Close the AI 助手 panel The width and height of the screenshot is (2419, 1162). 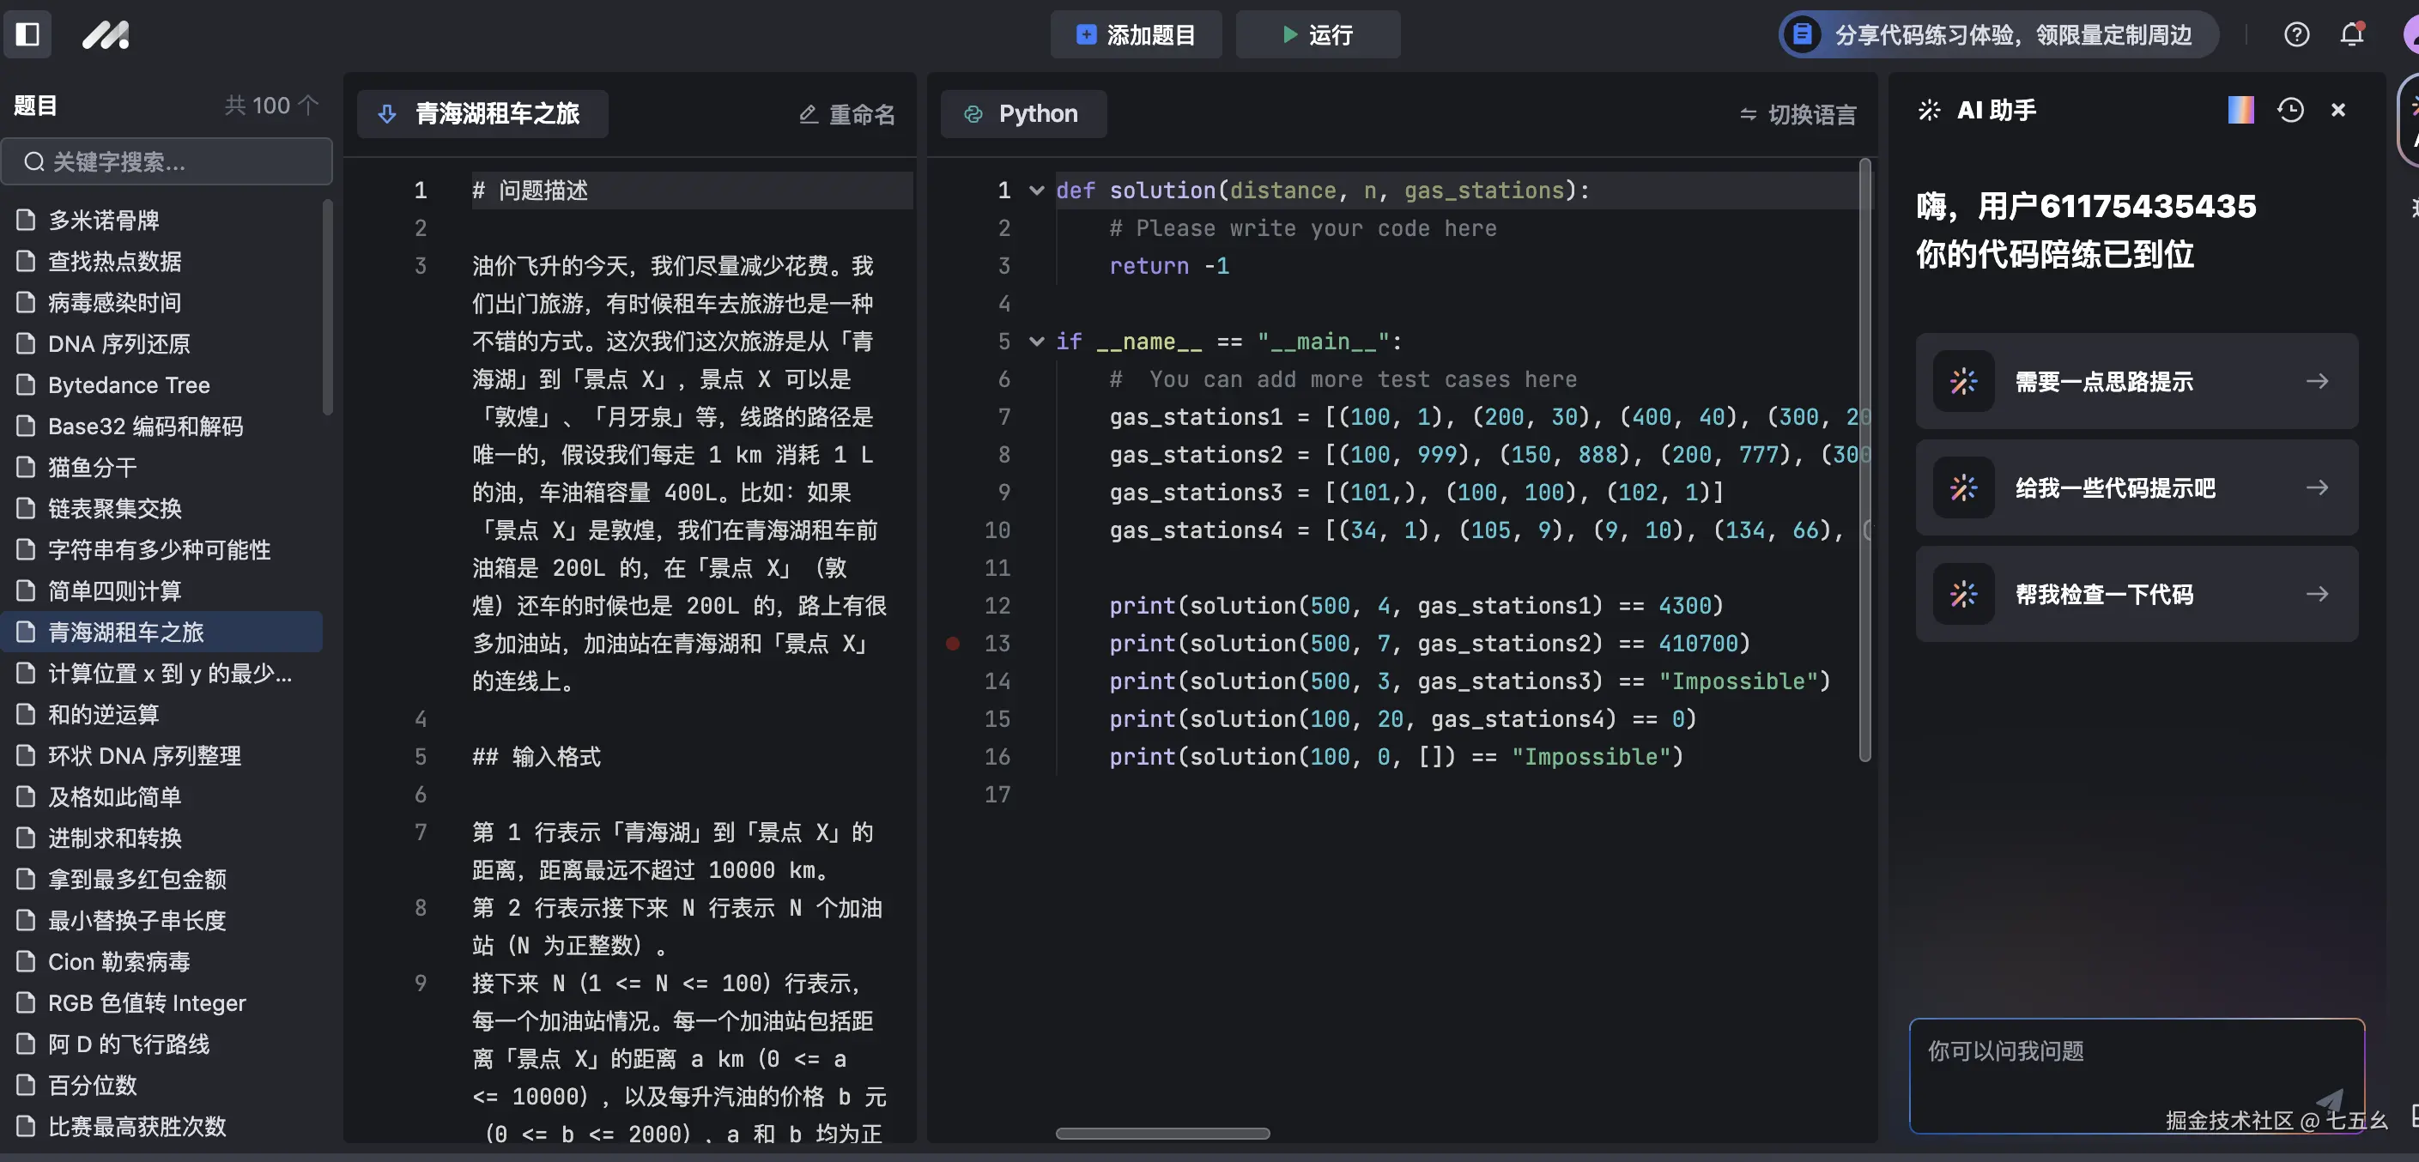tap(2338, 110)
